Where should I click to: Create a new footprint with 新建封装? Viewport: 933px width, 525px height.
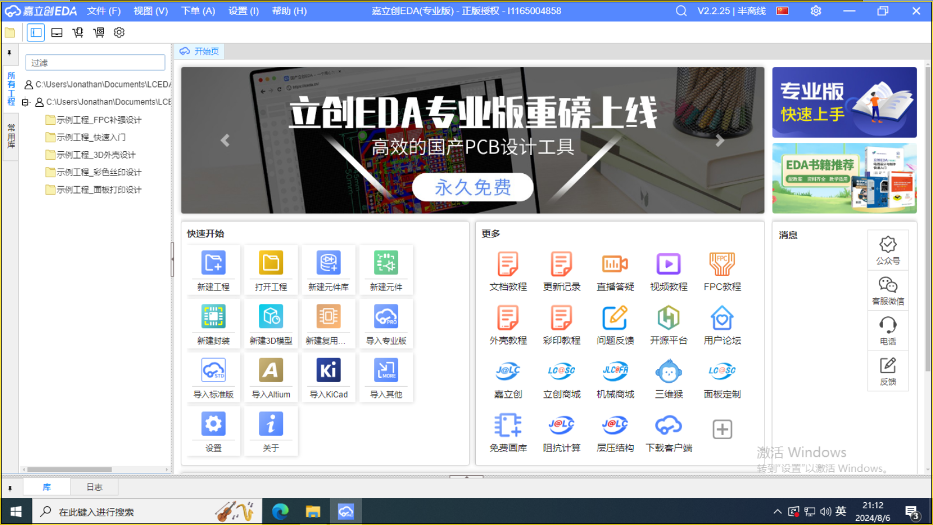tap(213, 317)
